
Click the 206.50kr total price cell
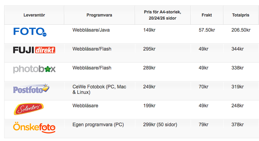coord(241,30)
